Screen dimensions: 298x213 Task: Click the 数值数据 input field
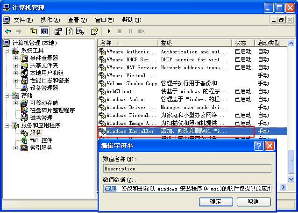coord(187,189)
